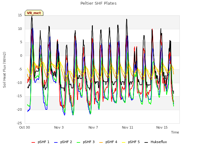Click the black Hukseflux legend swatch

(146, 142)
